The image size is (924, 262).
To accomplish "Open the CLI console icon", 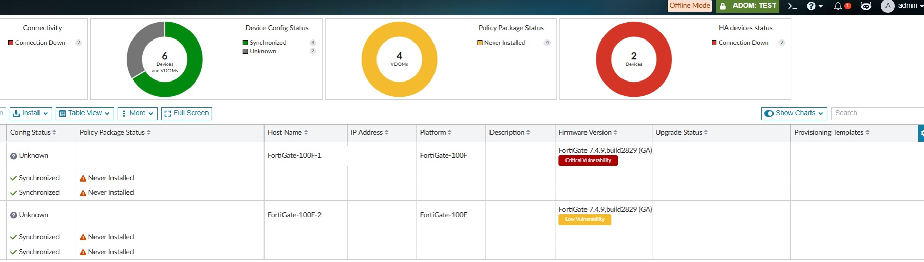I will (793, 6).
